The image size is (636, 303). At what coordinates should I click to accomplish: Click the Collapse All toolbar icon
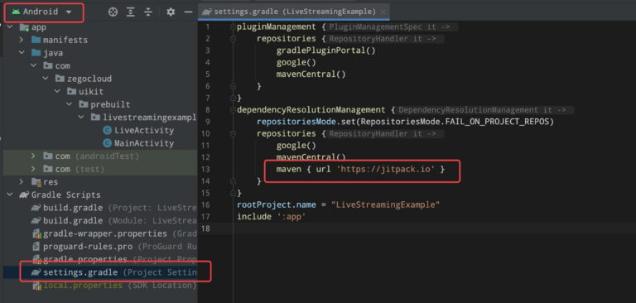click(x=148, y=12)
